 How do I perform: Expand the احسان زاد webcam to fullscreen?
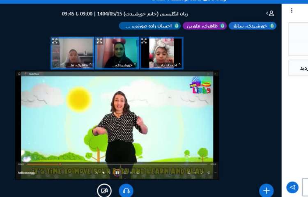144,41
